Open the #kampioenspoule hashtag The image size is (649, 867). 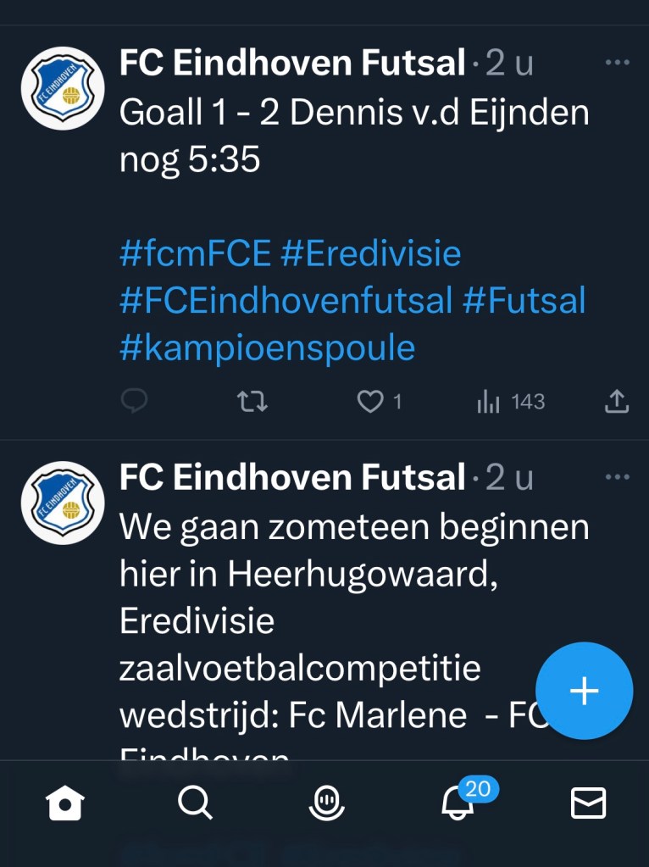point(268,348)
